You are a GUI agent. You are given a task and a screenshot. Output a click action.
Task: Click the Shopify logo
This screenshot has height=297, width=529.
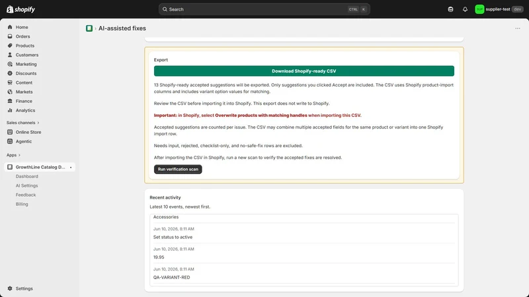pos(20,9)
